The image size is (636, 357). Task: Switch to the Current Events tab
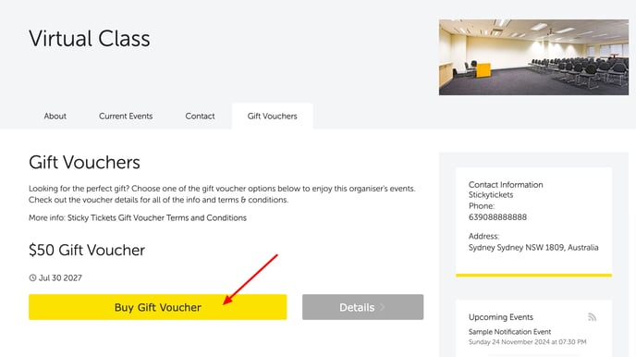[x=126, y=116]
